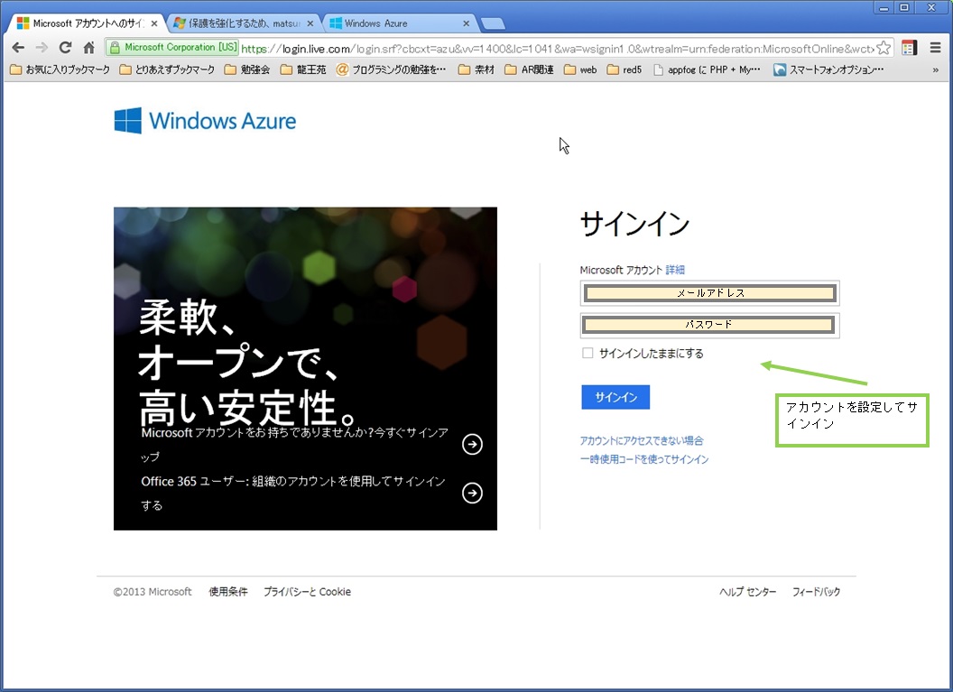Click the blue サインイン button
Screen dimensions: 953x692
615,397
